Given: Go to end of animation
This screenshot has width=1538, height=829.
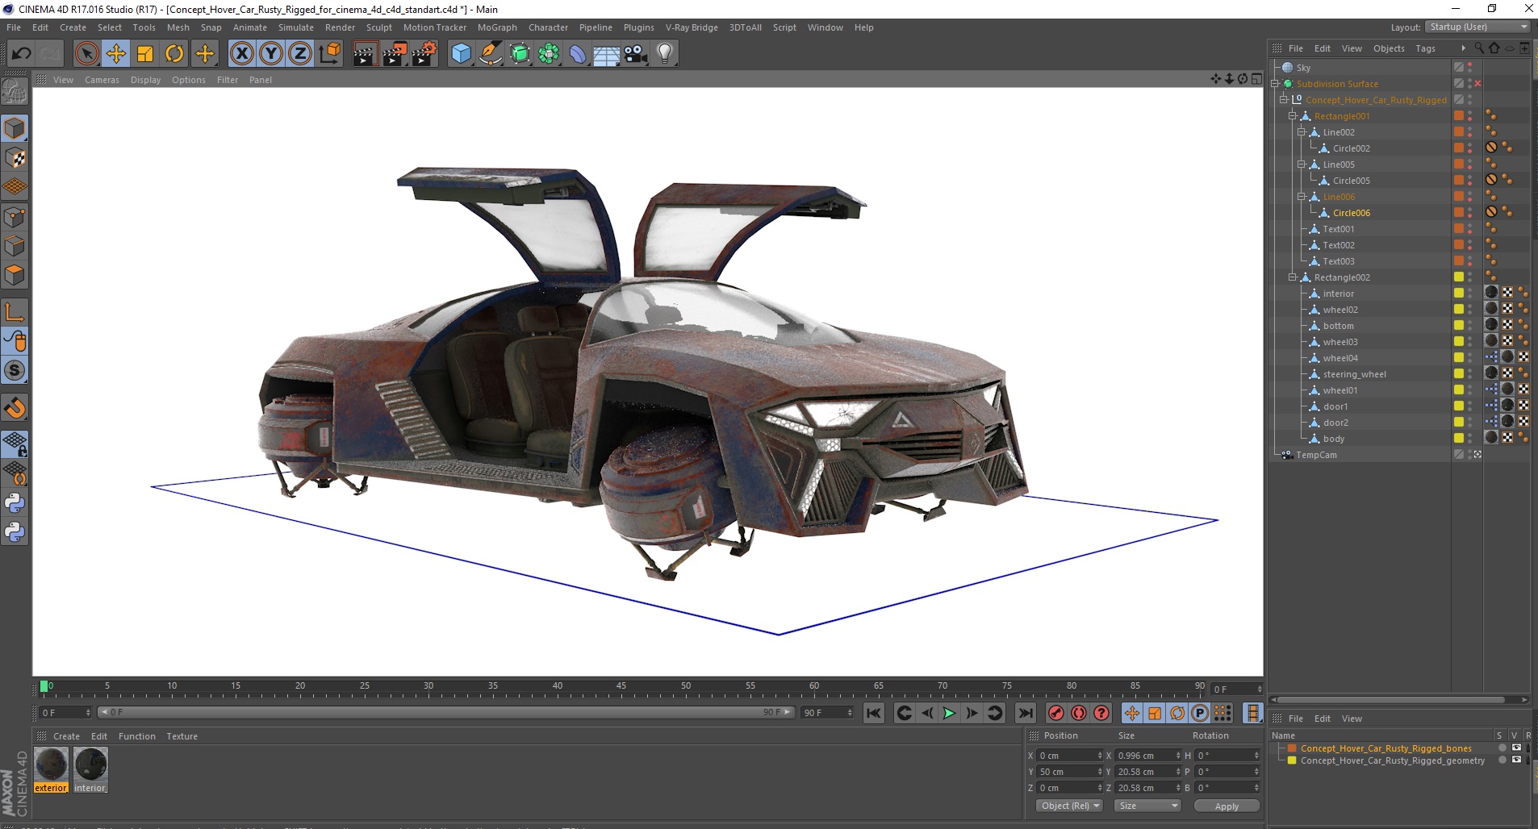Looking at the screenshot, I should [x=1025, y=713].
